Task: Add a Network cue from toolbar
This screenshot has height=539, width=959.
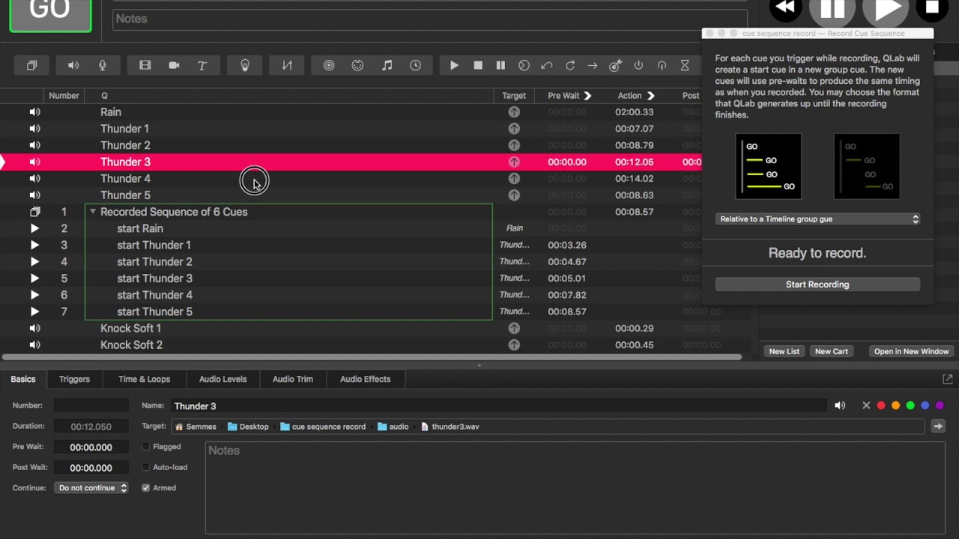Action: pyautogui.click(x=329, y=66)
